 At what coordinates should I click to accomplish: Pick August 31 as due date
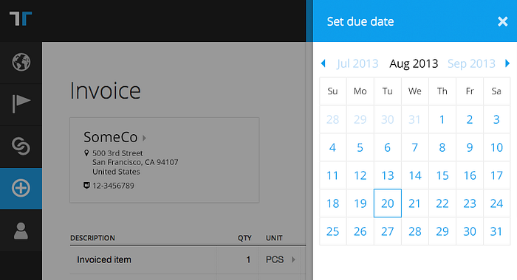pyautogui.click(x=496, y=231)
